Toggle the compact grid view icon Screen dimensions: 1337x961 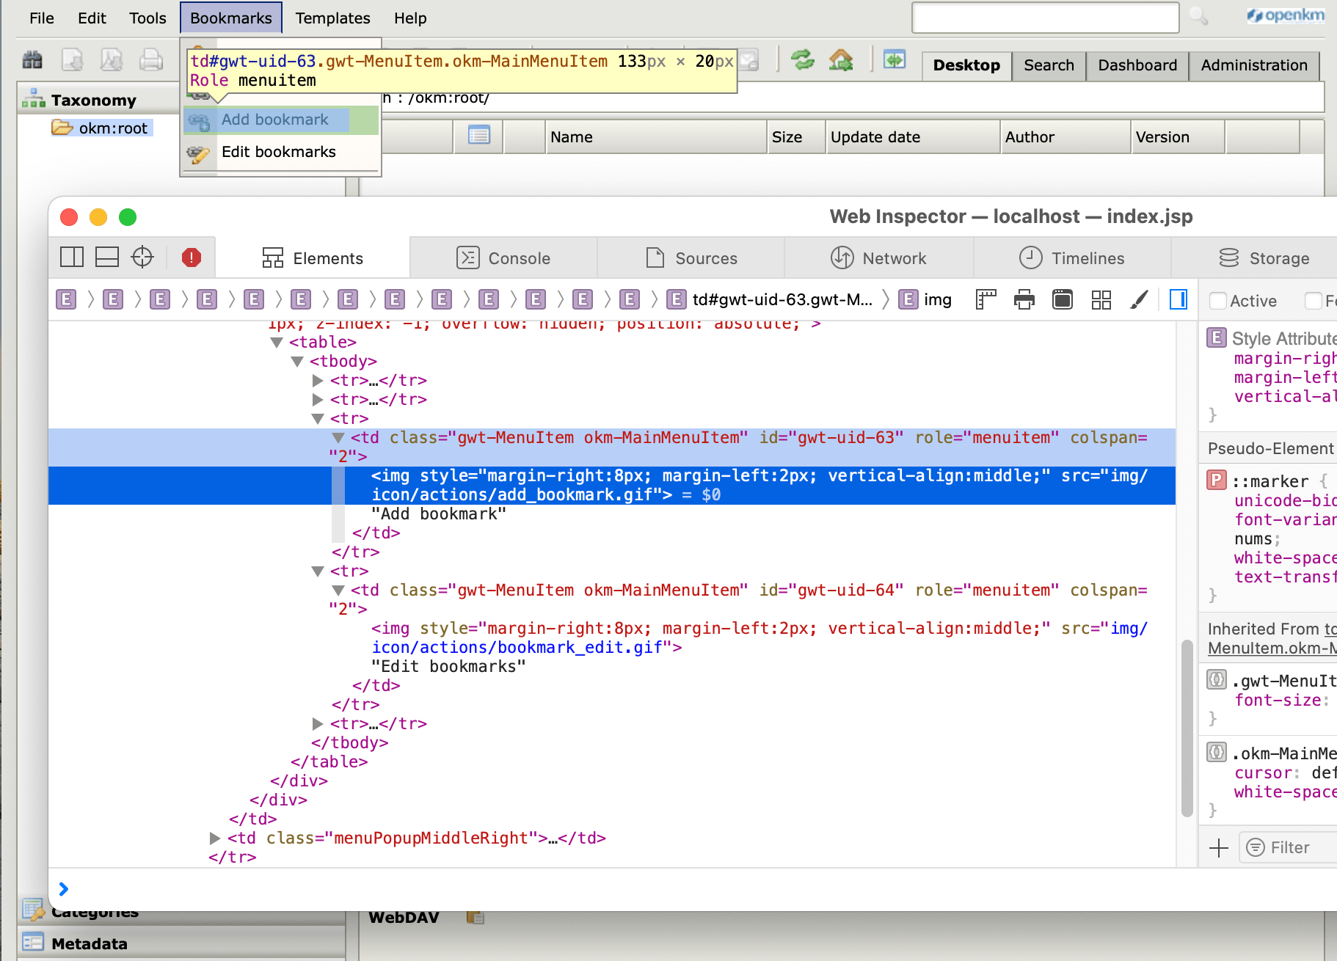tap(1101, 299)
